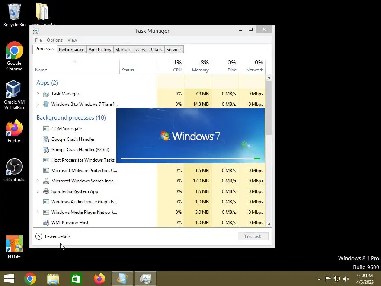The height and width of the screenshot is (286, 381).
Task: Click the Microsoft Windows Search Indexer icon
Action: pos(46,181)
